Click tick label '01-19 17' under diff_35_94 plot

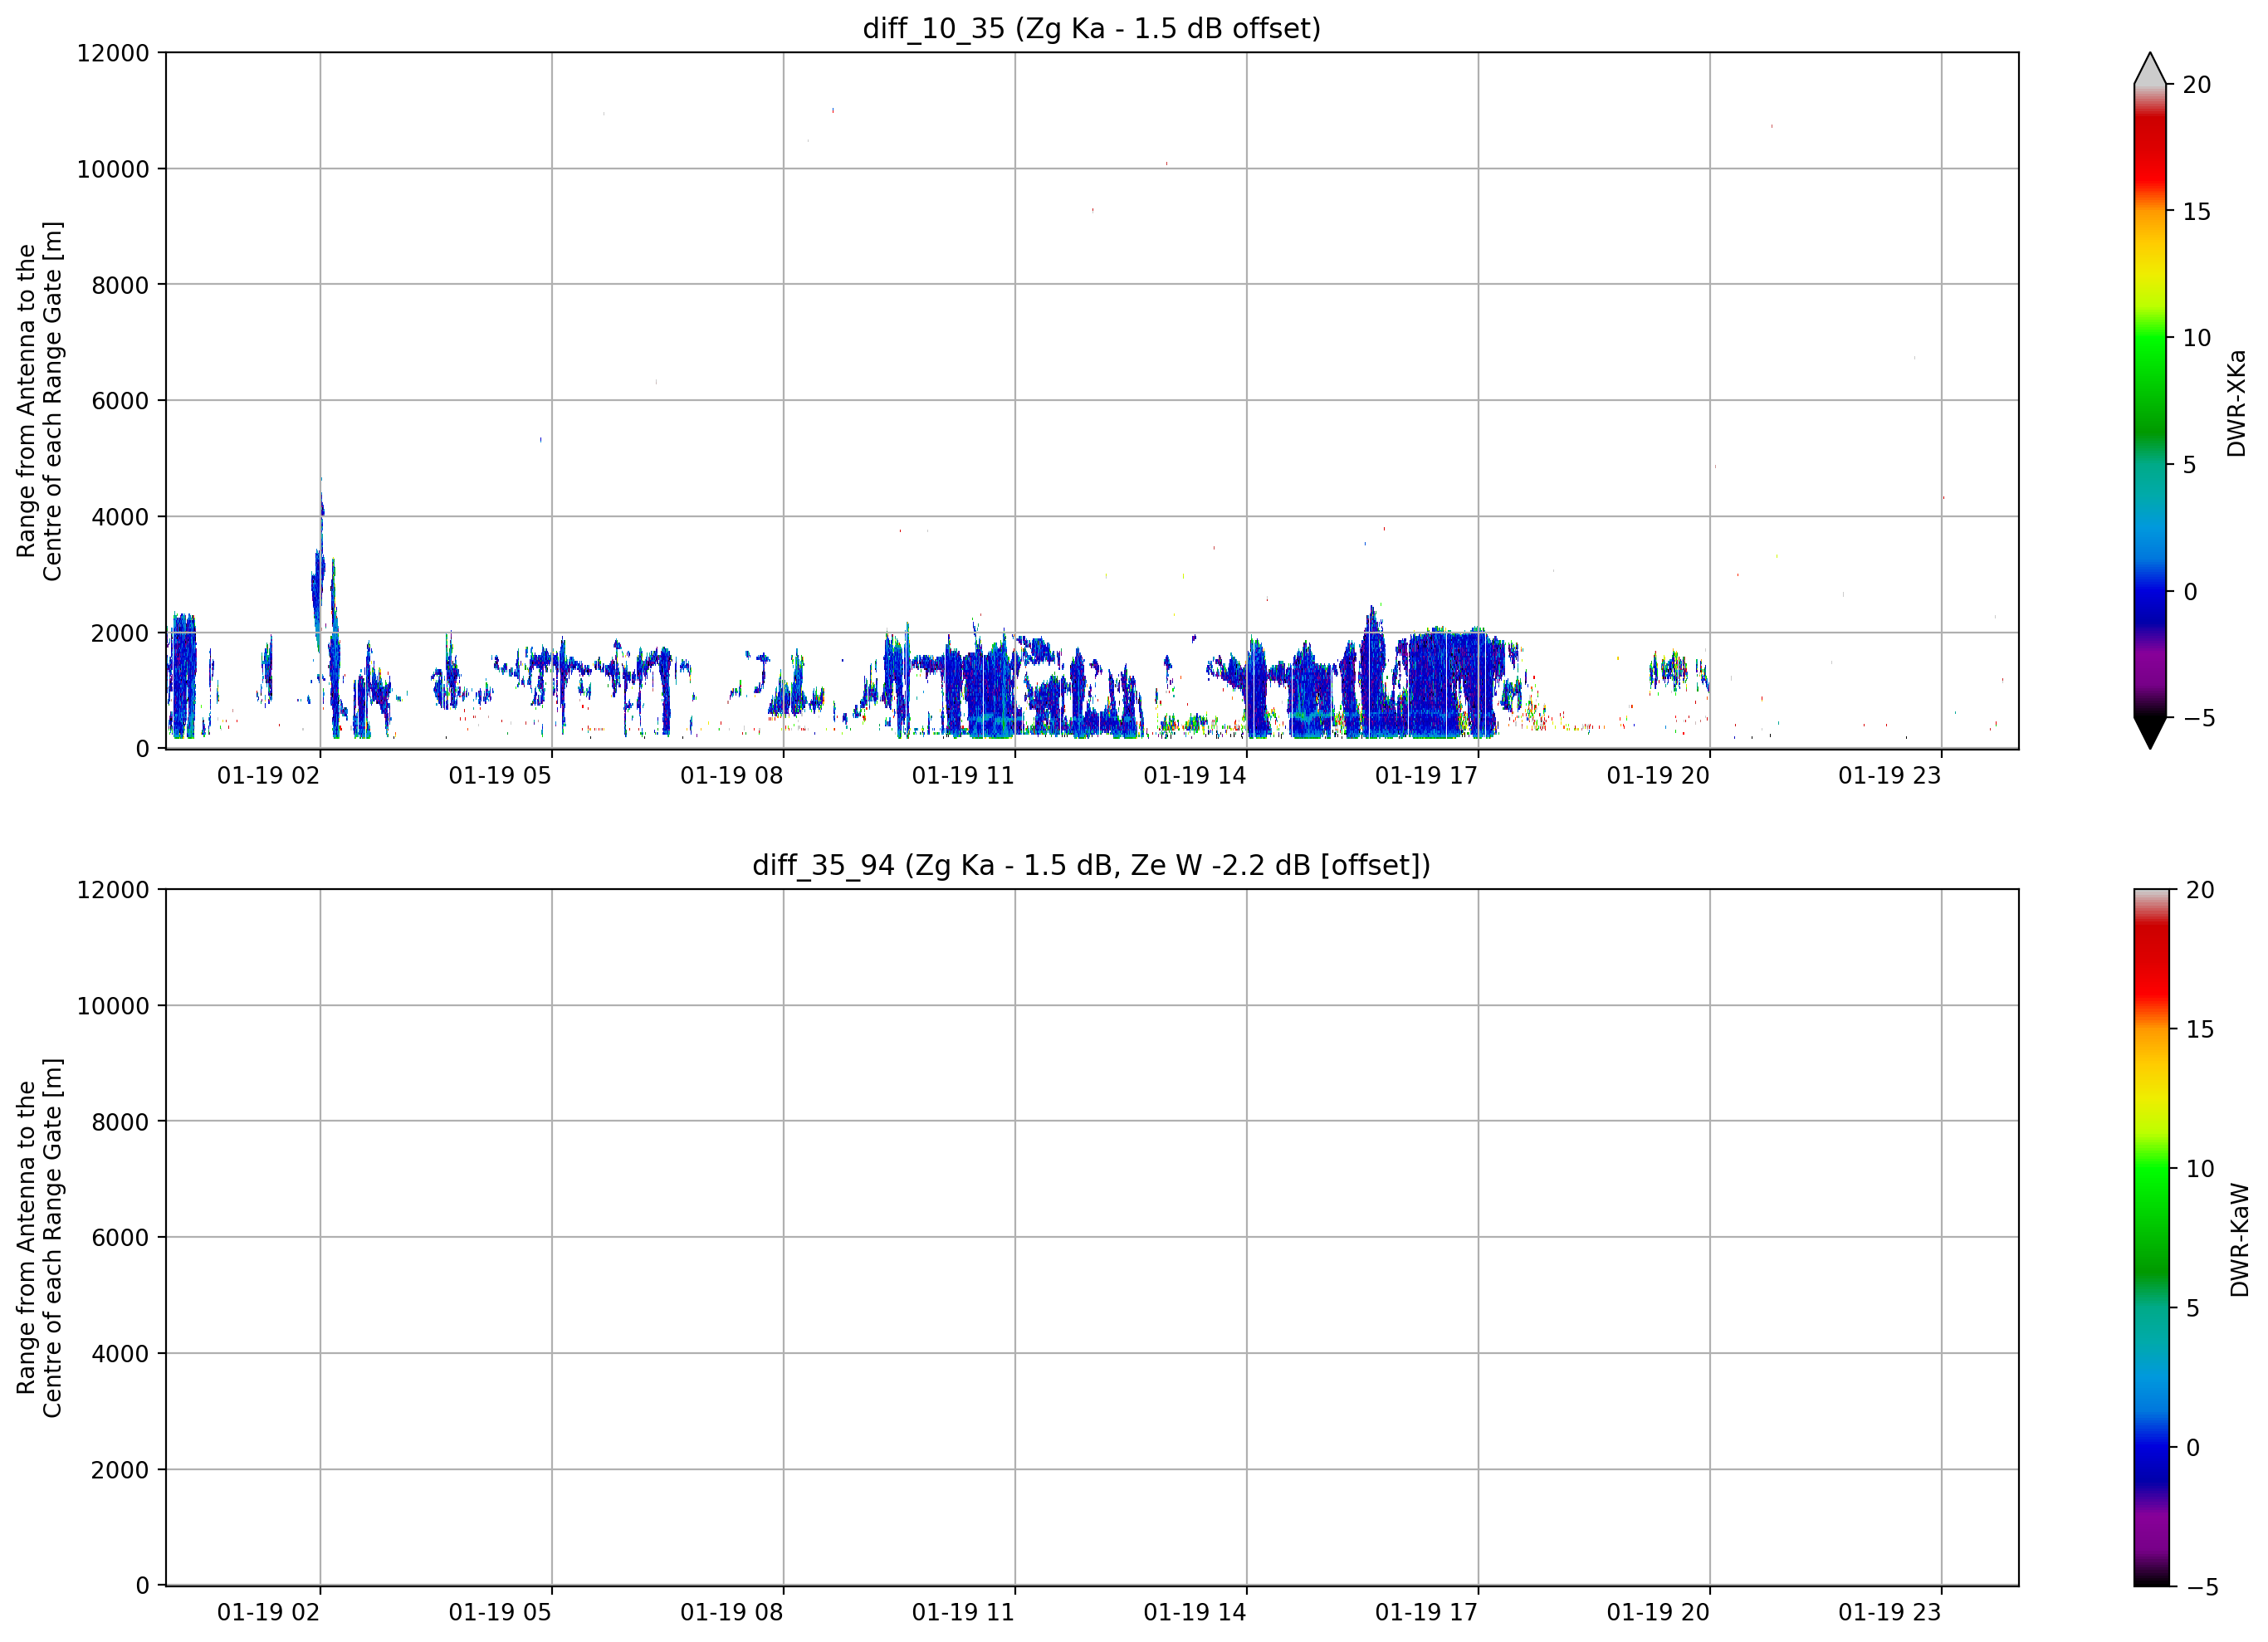click(x=1426, y=1613)
